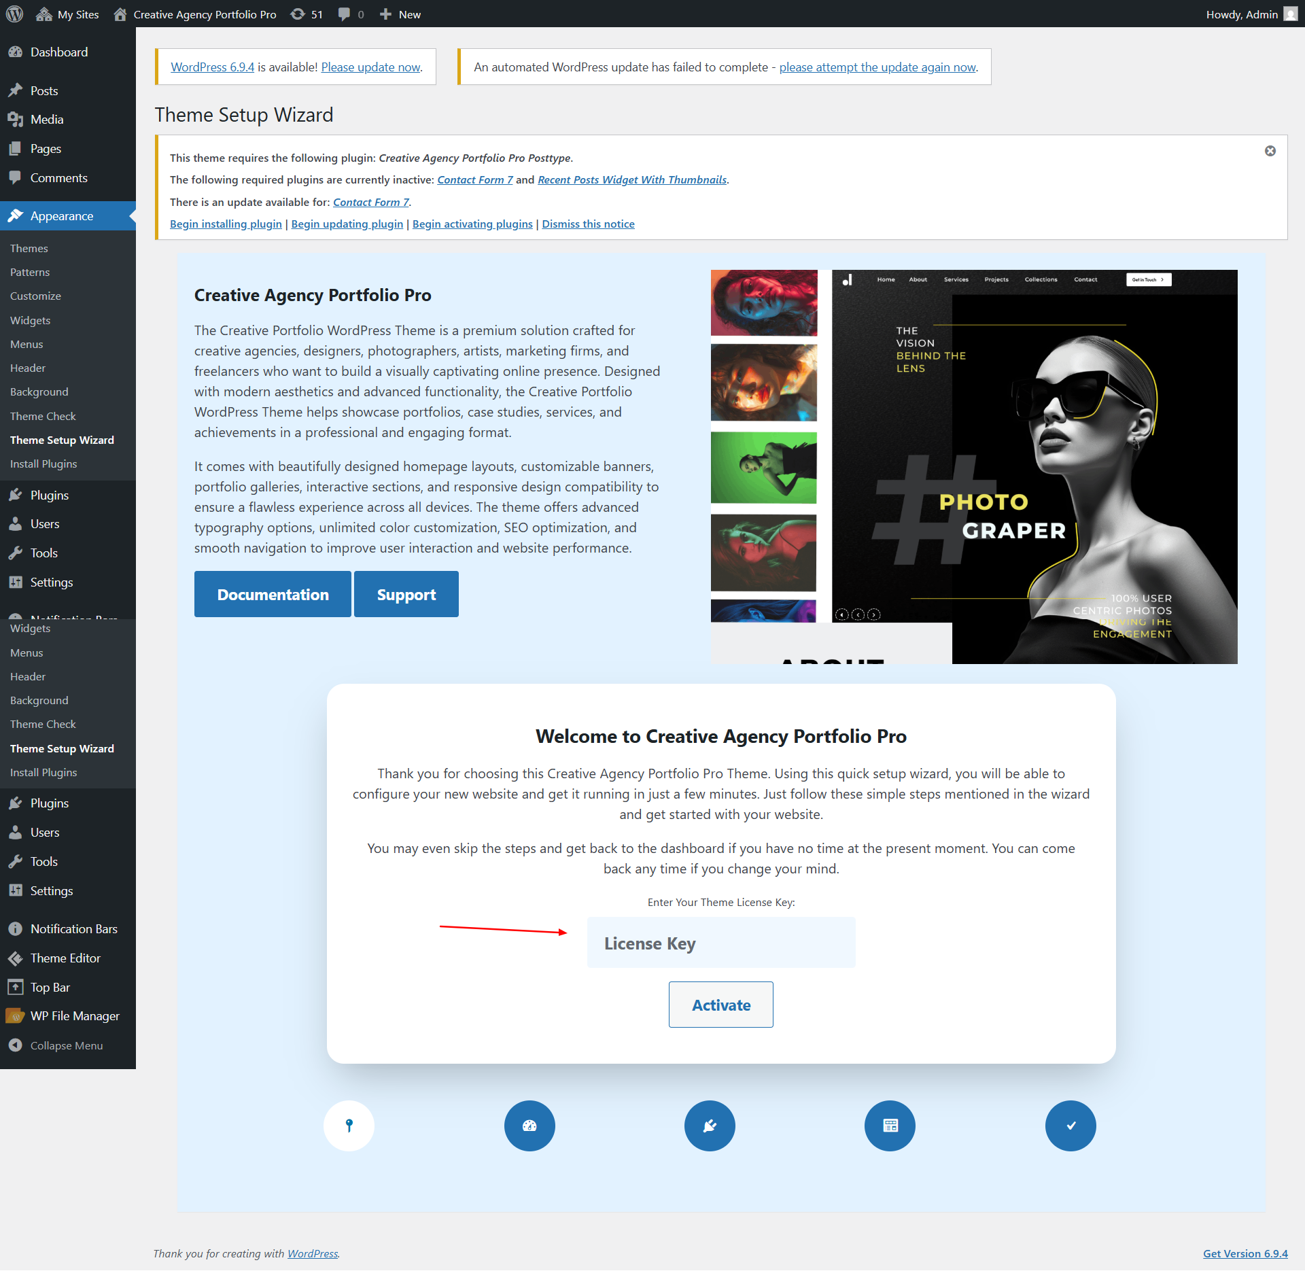Go to Customize under Appearance

pyautogui.click(x=35, y=296)
